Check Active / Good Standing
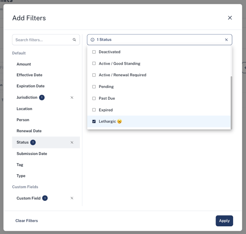 coord(94,63)
